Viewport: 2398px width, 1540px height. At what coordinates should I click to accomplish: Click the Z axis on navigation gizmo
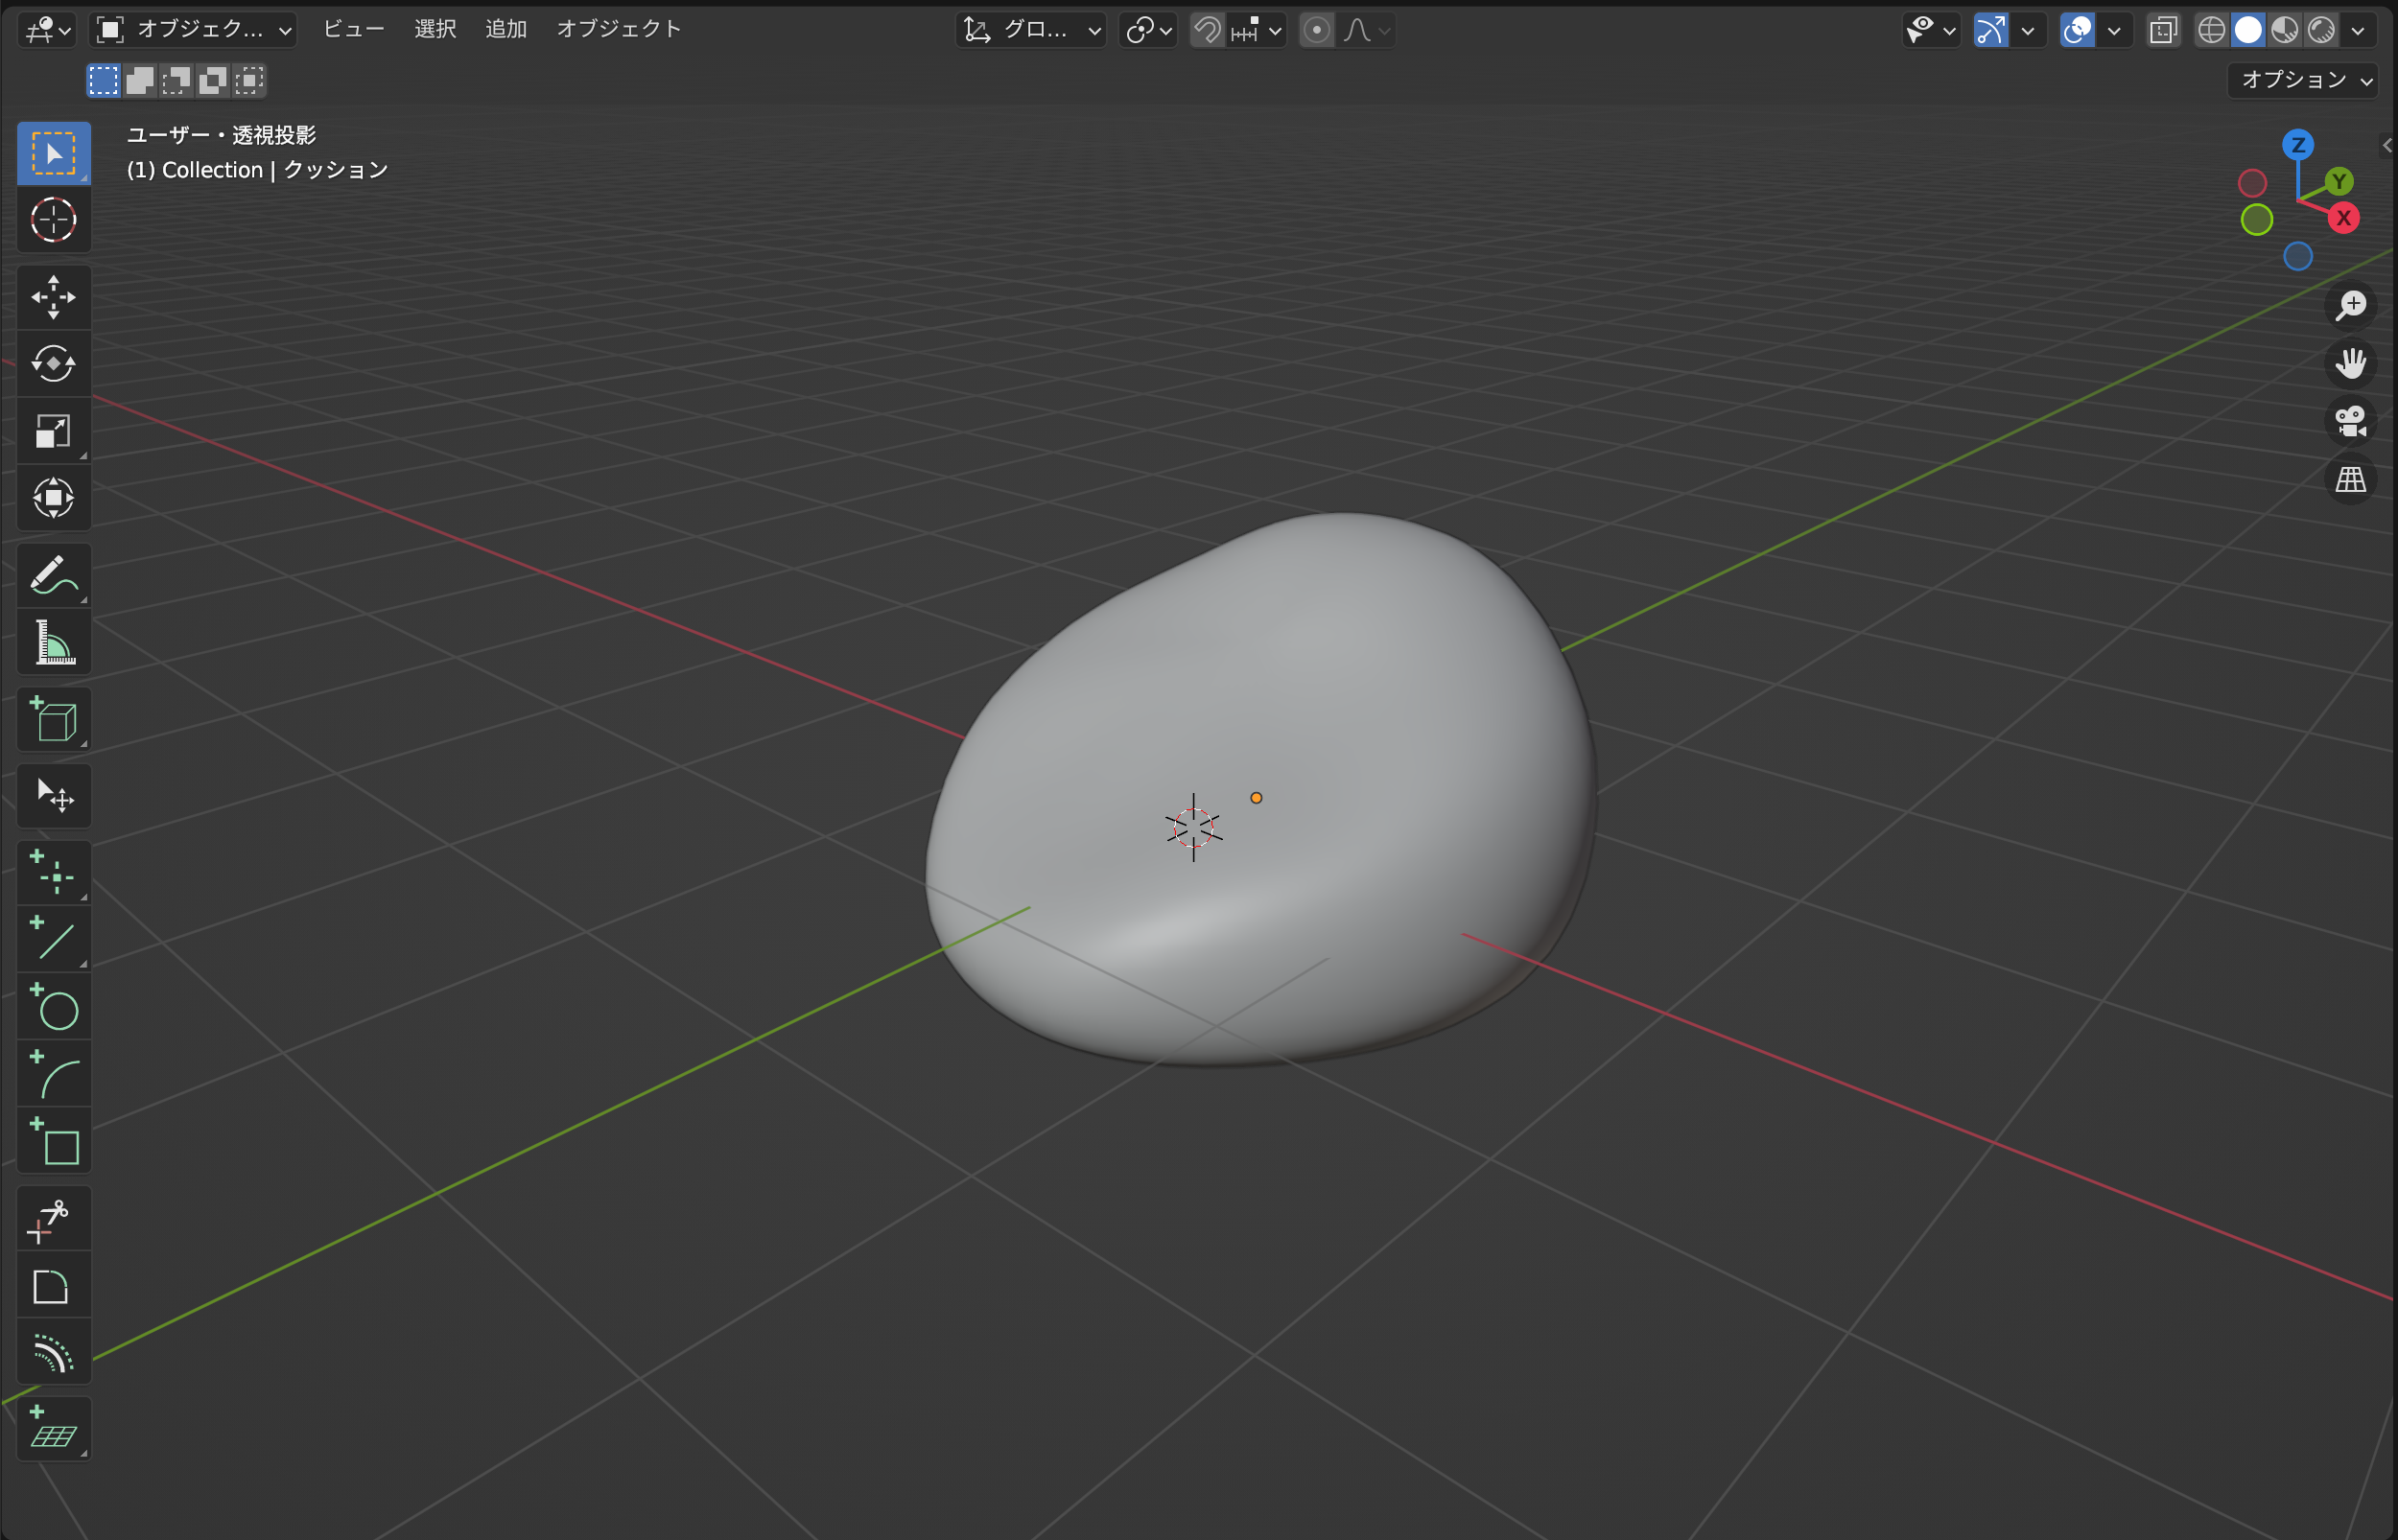[2298, 145]
